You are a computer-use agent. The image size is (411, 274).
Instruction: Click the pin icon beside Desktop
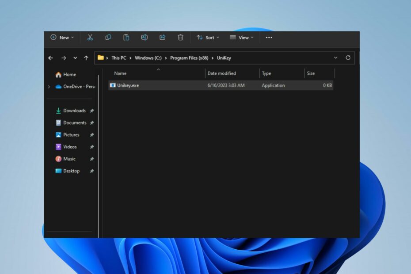tap(92, 171)
